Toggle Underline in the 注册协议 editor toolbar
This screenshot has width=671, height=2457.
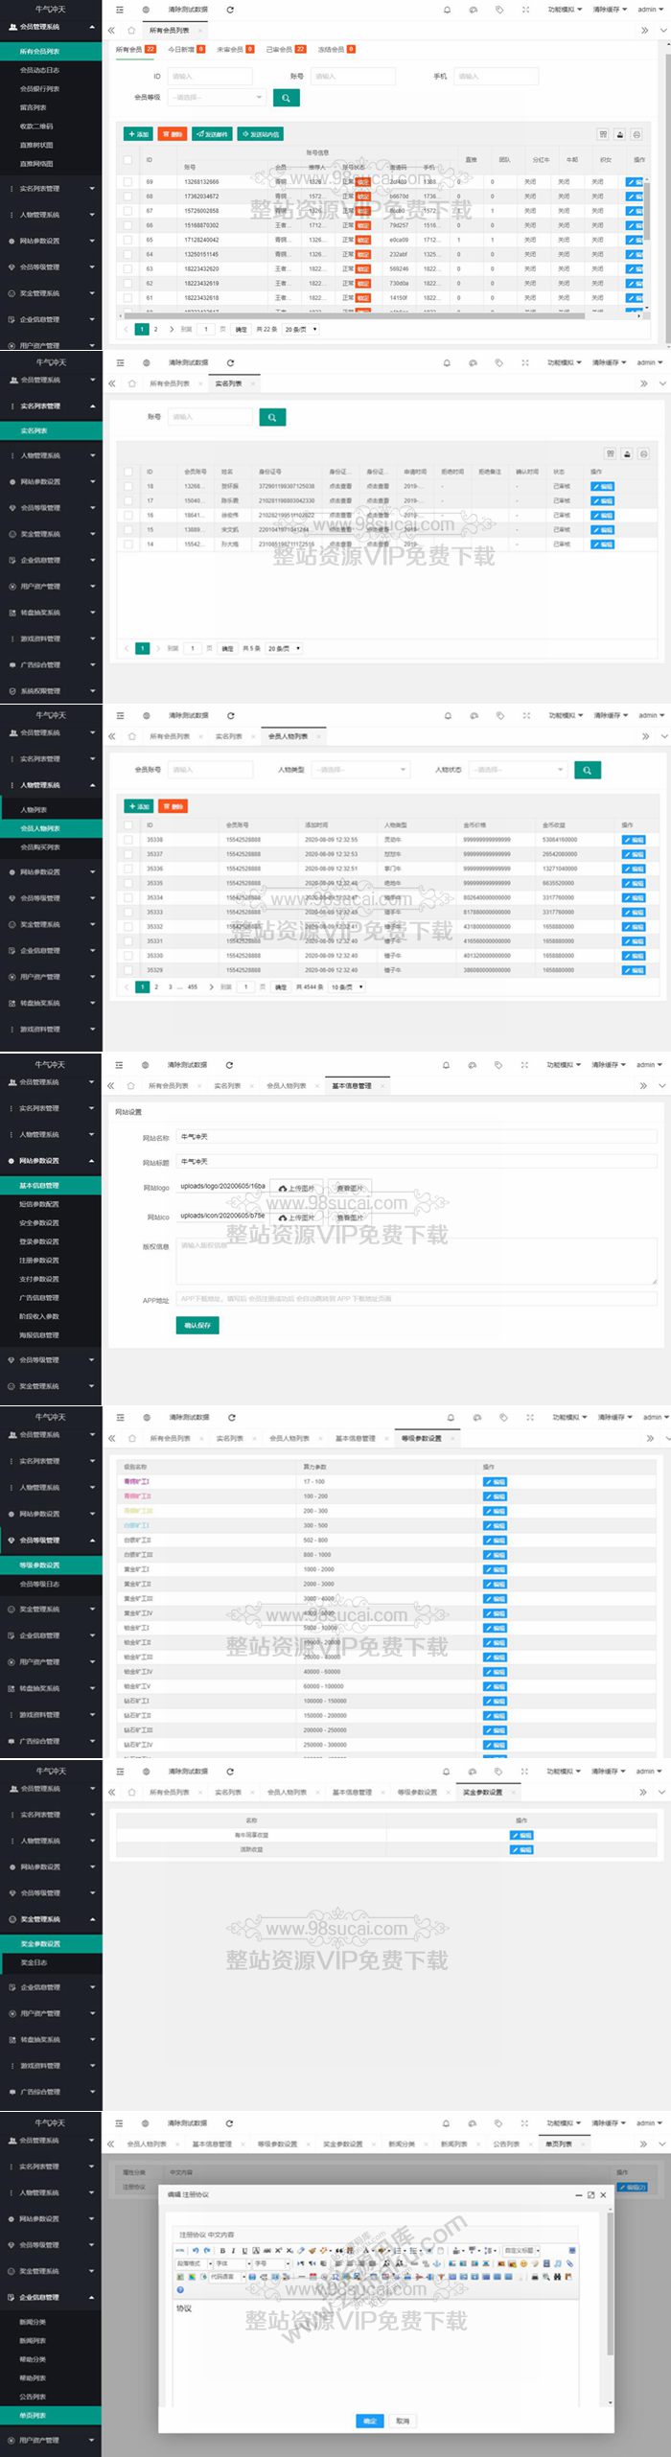[244, 2250]
